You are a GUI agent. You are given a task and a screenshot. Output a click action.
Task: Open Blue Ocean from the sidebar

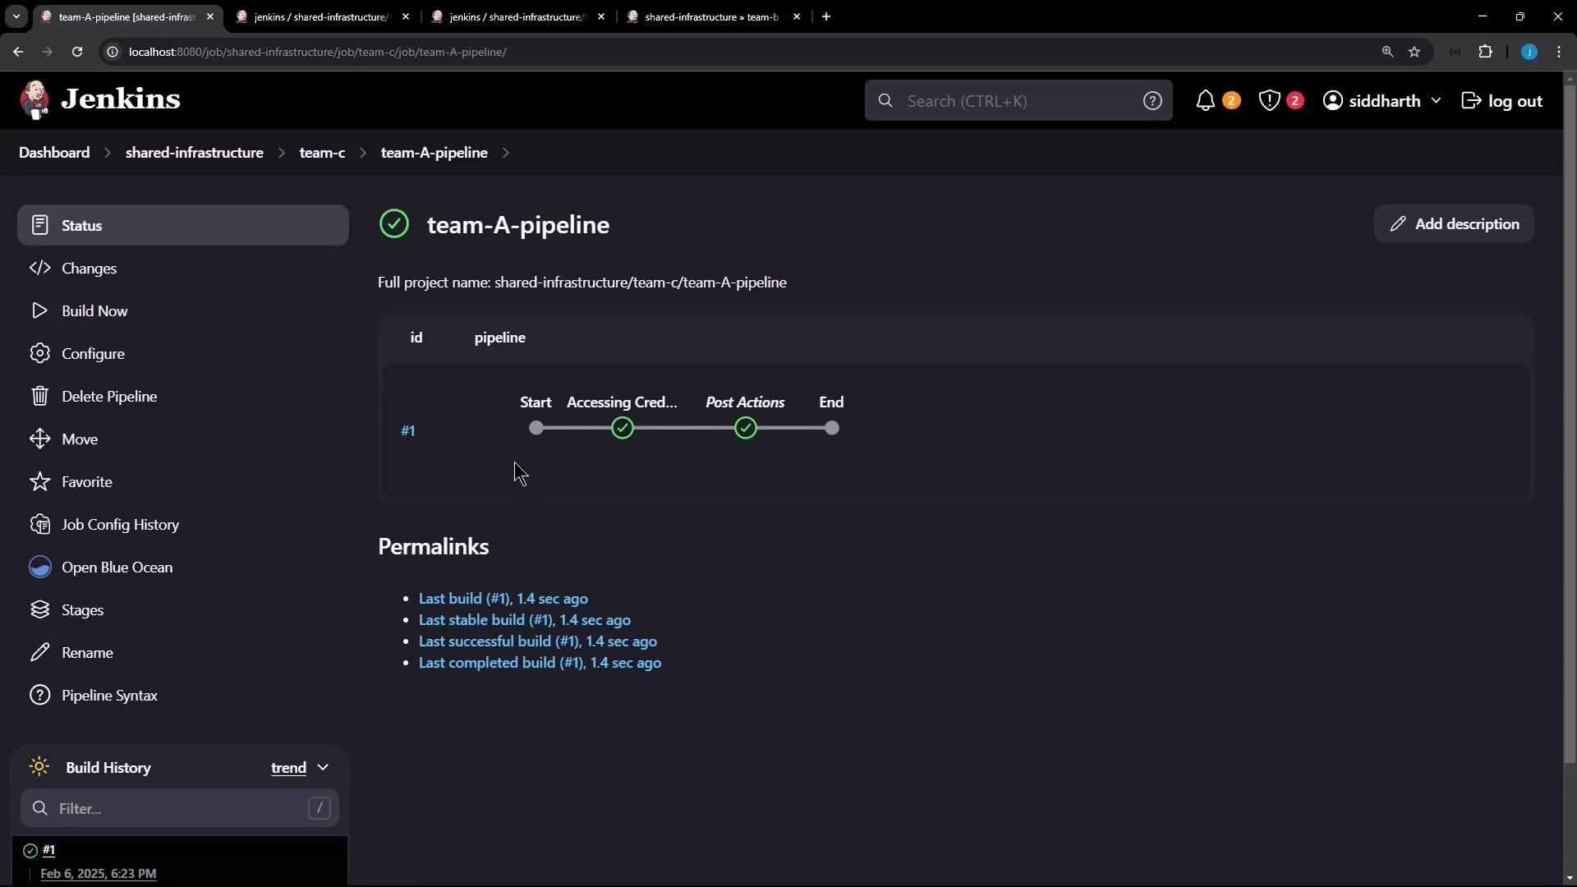[117, 568]
